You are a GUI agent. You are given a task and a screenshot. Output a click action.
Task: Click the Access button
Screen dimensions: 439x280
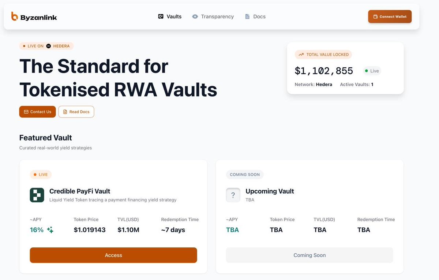113,255
